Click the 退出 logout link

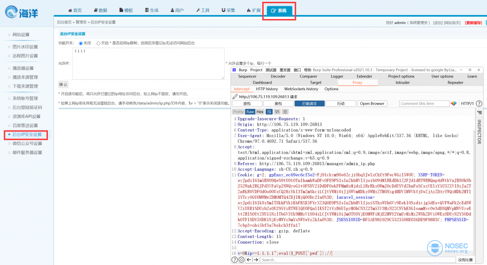coord(438,23)
